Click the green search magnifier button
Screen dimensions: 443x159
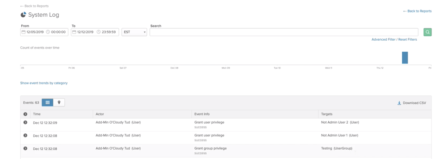(x=427, y=32)
